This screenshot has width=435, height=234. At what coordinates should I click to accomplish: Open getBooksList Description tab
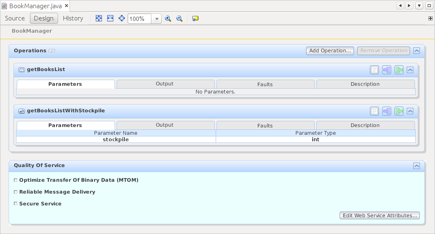pos(366,84)
